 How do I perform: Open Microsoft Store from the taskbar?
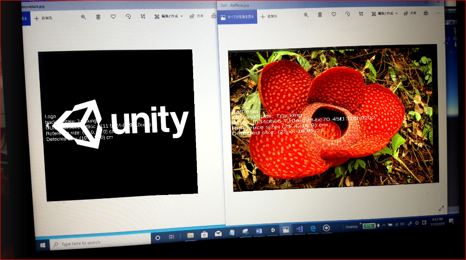(x=204, y=234)
